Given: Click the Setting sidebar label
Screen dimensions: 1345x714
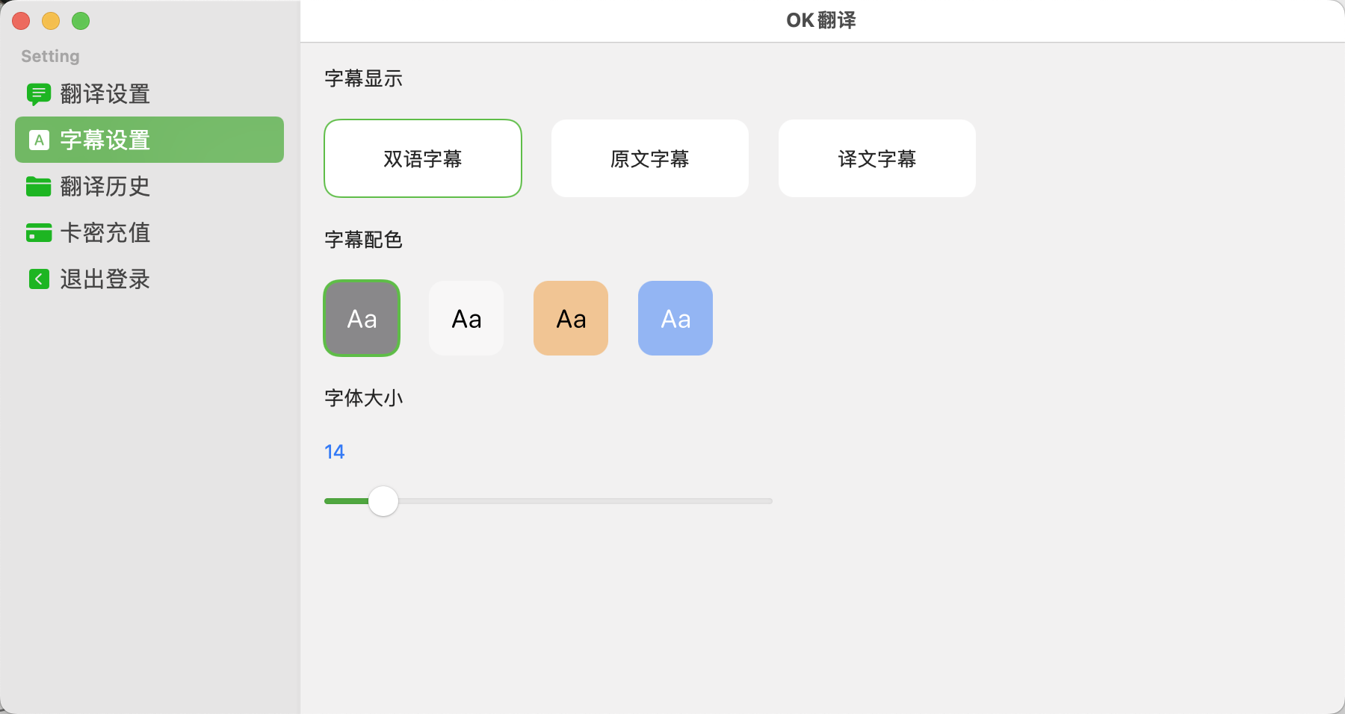Looking at the screenshot, I should [x=50, y=56].
